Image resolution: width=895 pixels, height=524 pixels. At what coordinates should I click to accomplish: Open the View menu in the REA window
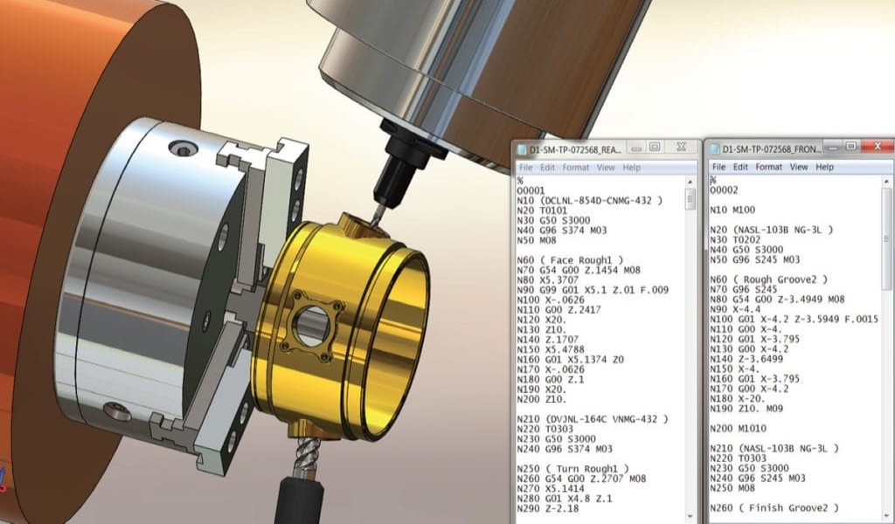tap(606, 168)
